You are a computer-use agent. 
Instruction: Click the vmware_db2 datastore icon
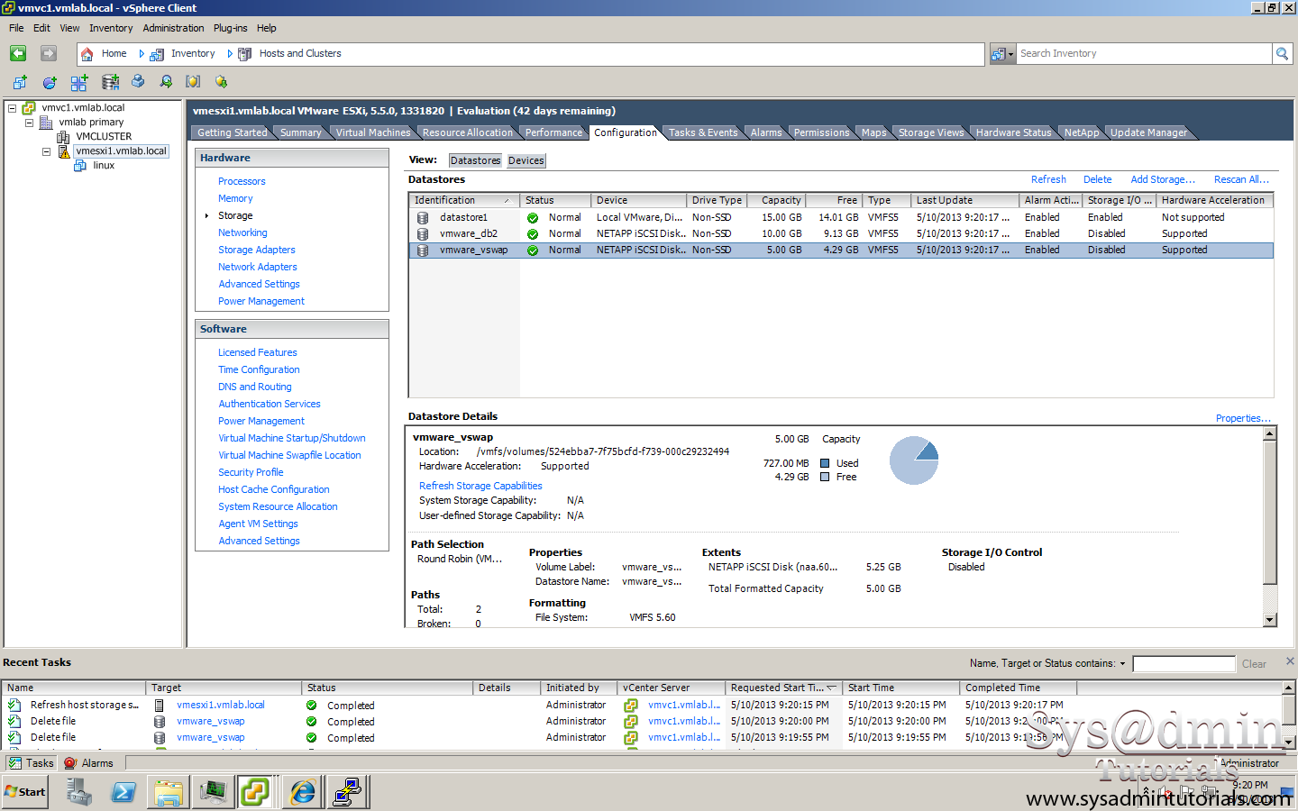point(422,233)
